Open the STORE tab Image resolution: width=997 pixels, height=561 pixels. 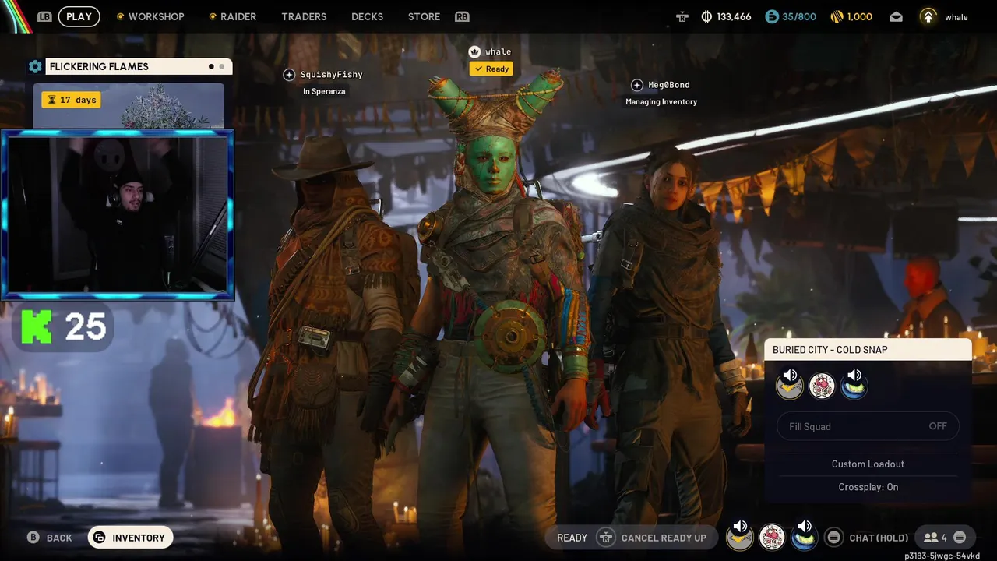[424, 16]
